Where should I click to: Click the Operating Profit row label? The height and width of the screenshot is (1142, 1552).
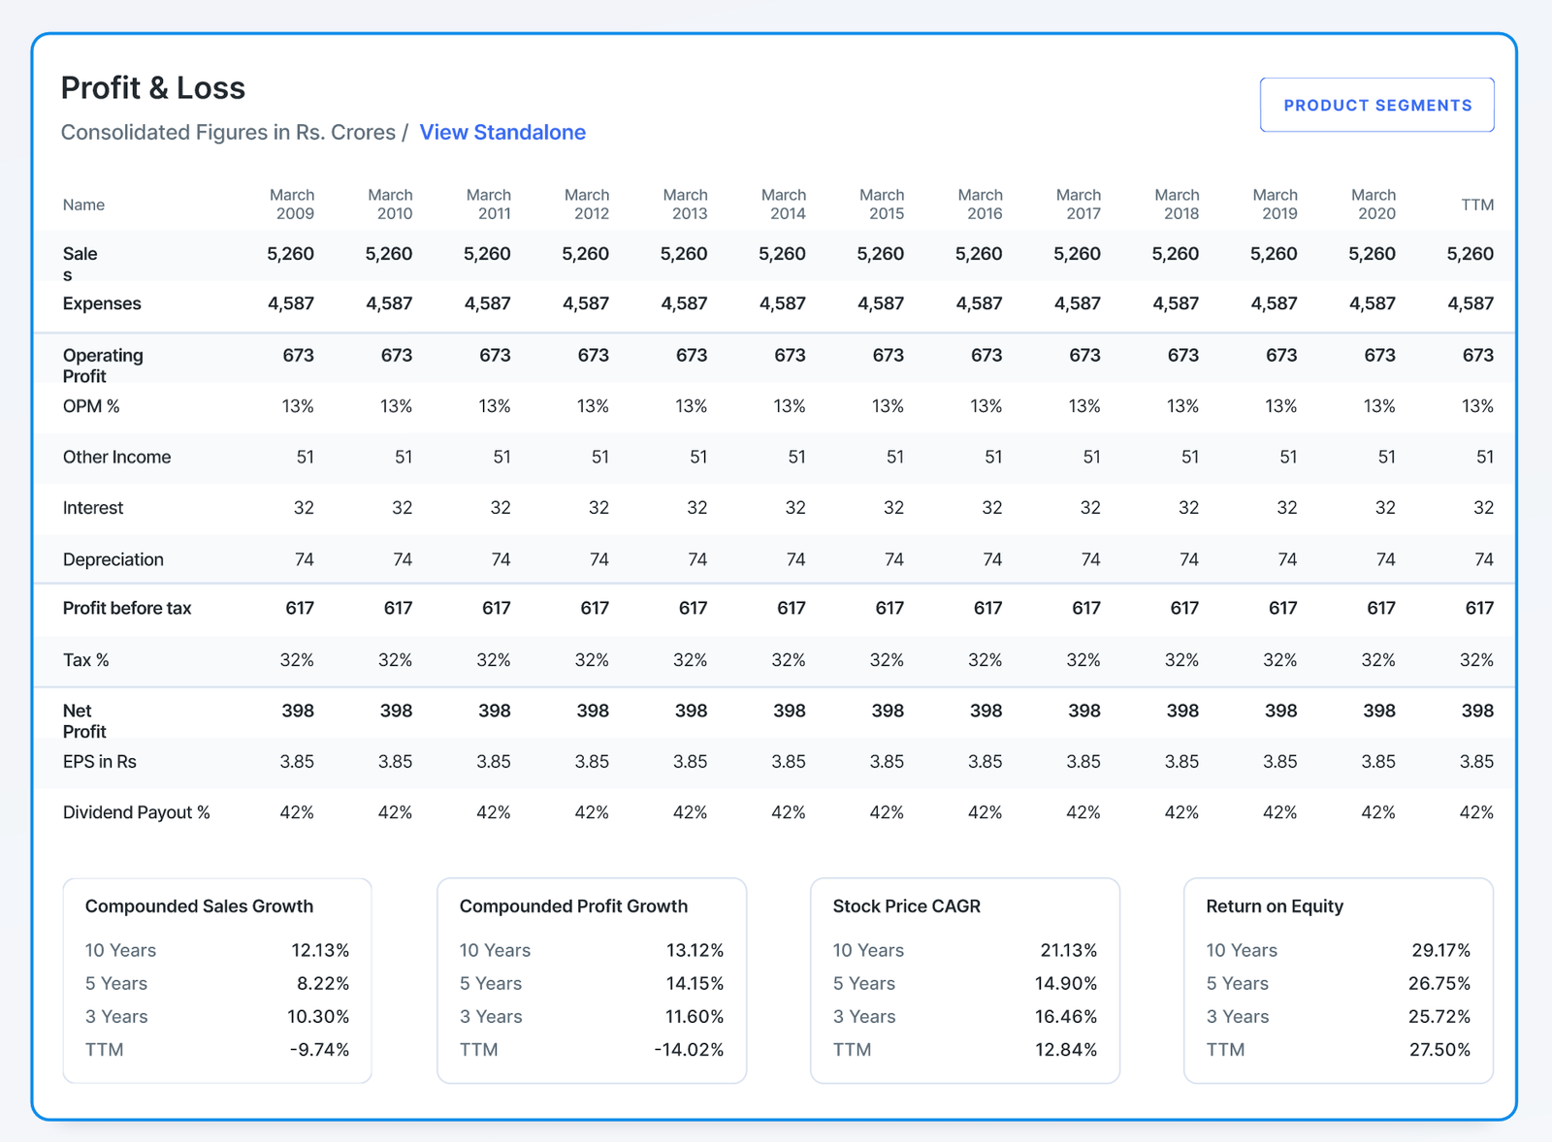[103, 365]
